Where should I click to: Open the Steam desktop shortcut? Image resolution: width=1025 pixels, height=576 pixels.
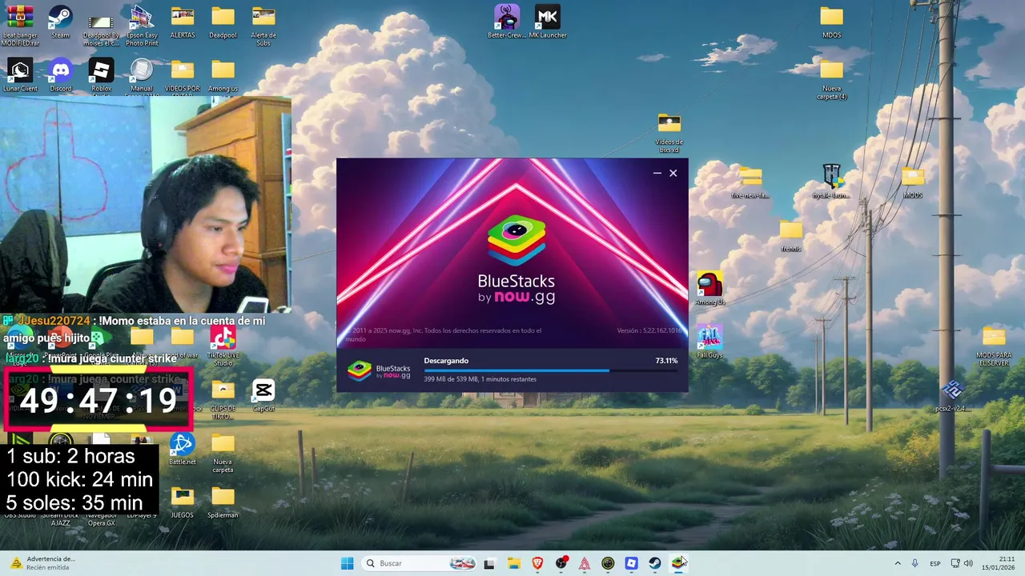(x=60, y=22)
